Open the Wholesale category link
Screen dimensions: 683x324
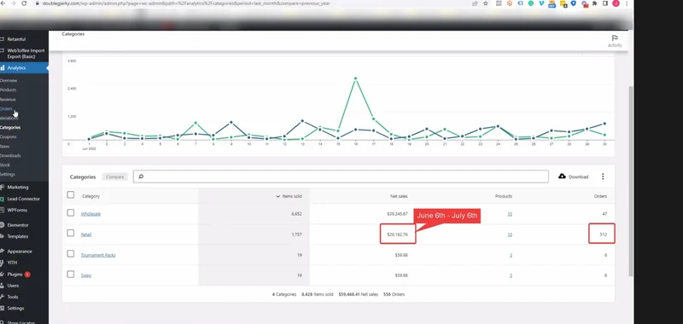pyautogui.click(x=90, y=214)
